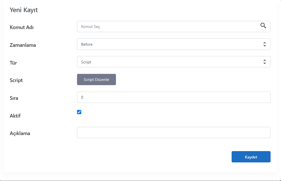Focus the Komut Seç input field
The width and height of the screenshot is (281, 181).
coord(174,27)
